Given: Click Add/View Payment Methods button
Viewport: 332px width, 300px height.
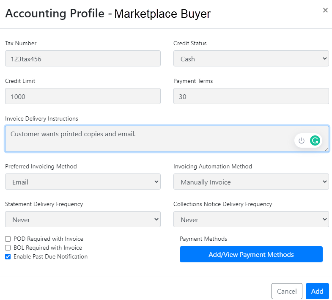Looking at the screenshot, I should click(251, 254).
